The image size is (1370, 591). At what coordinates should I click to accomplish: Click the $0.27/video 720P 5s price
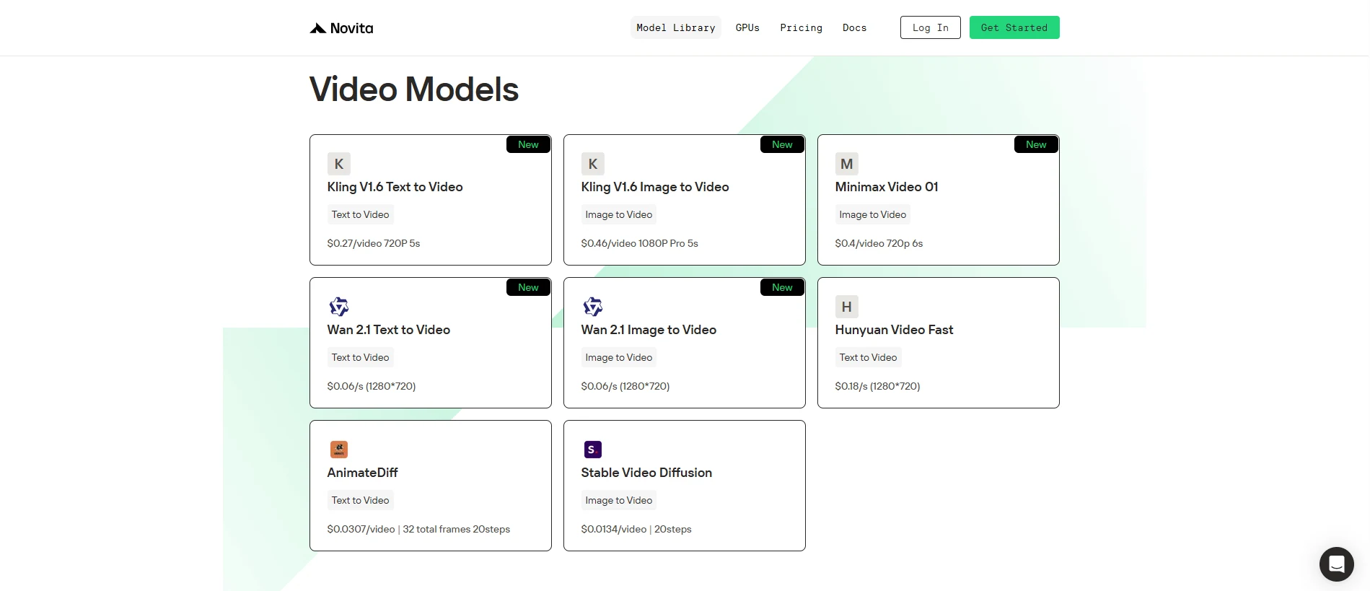(x=374, y=243)
